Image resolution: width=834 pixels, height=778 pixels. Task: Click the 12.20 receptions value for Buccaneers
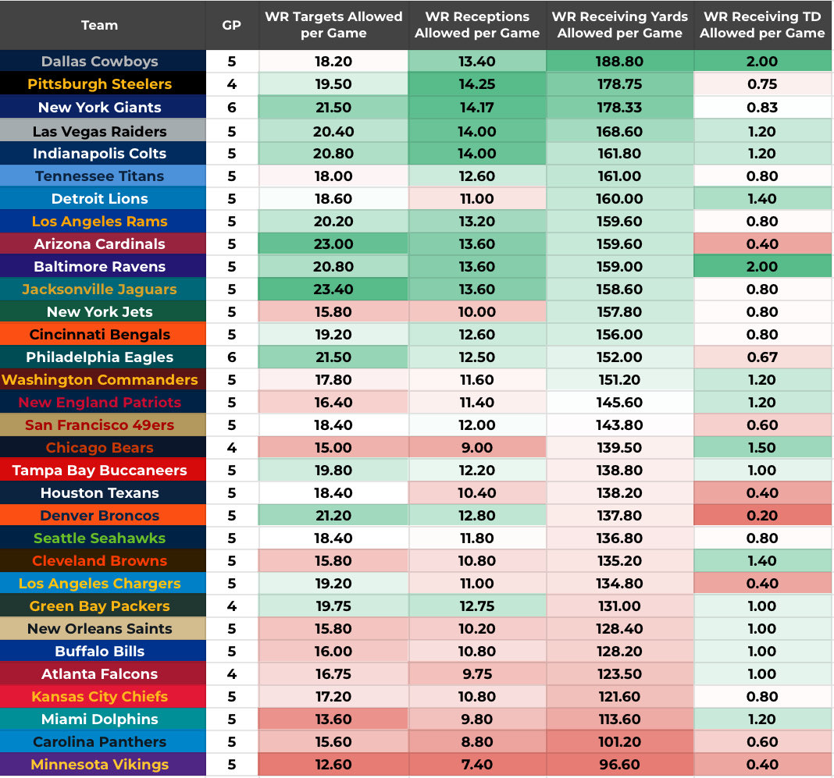point(477,471)
